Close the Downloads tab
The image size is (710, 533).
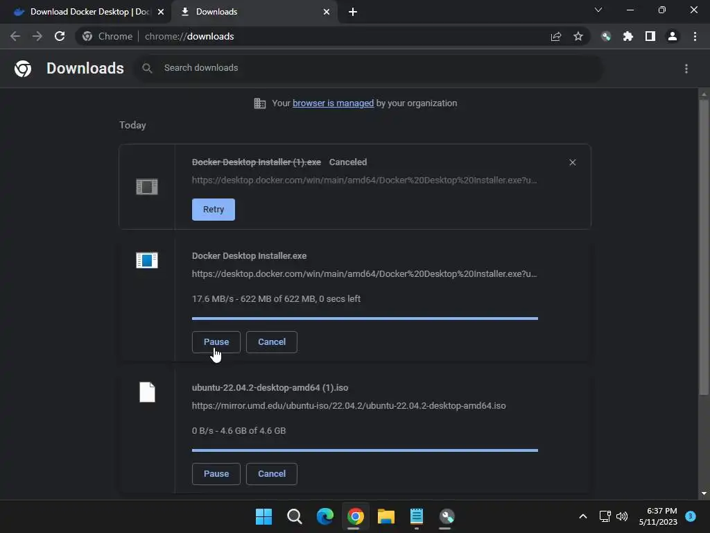(327, 12)
